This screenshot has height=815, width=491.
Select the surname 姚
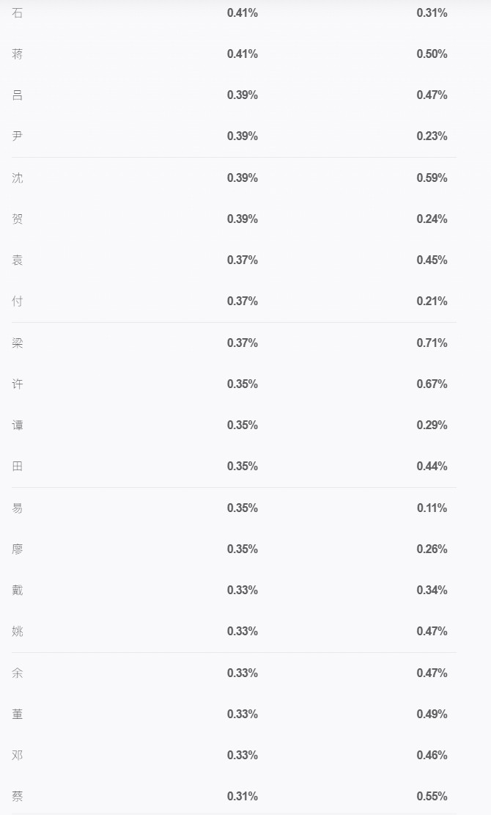[x=17, y=632]
